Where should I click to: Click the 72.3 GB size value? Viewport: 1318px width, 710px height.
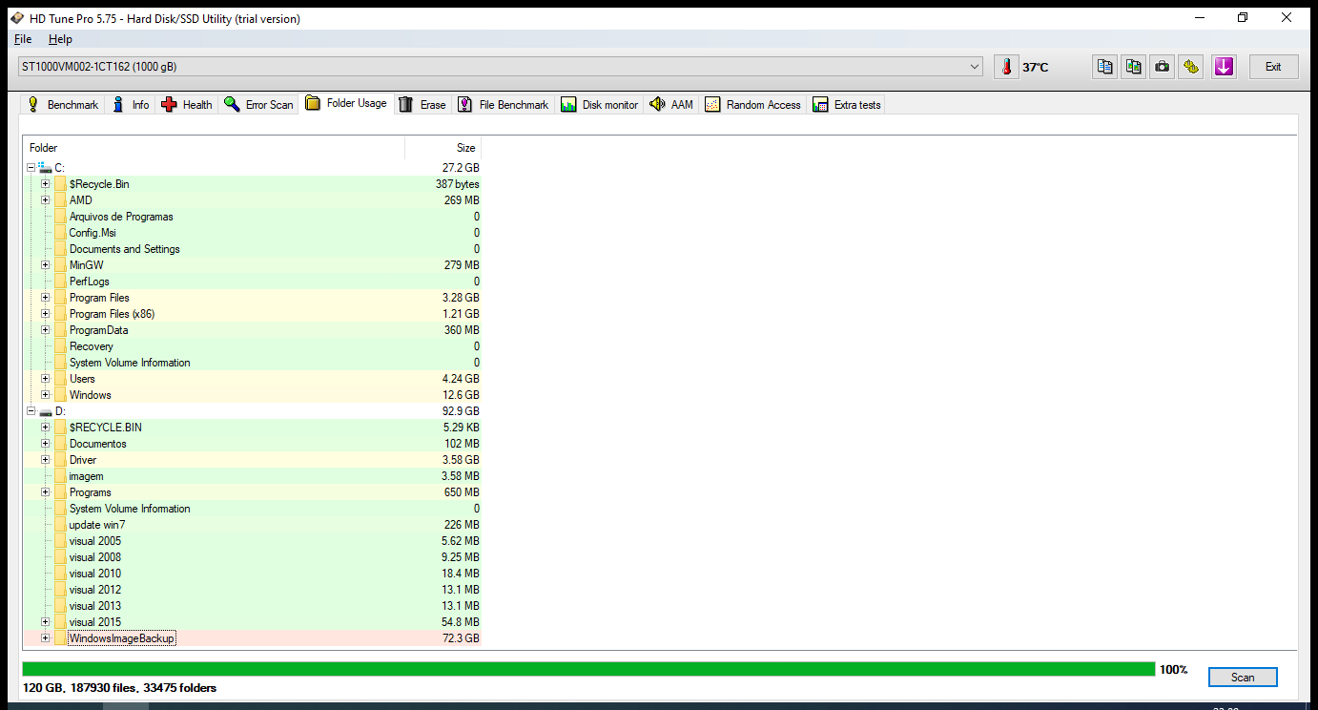[x=461, y=638]
